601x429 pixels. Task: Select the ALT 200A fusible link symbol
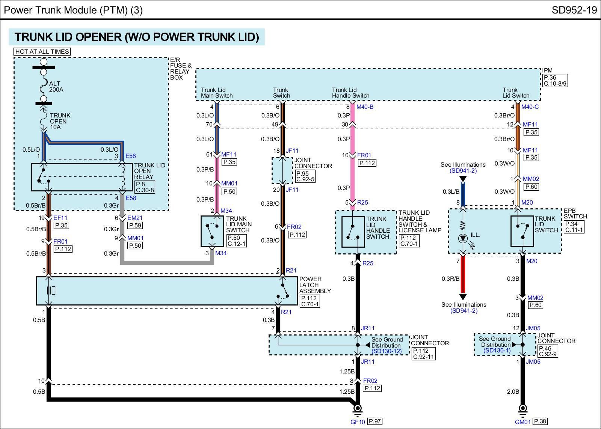[44, 86]
